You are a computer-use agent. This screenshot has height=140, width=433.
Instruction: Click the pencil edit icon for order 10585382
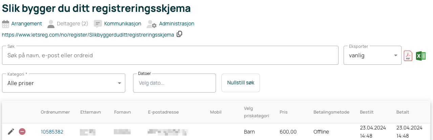pos(11,132)
